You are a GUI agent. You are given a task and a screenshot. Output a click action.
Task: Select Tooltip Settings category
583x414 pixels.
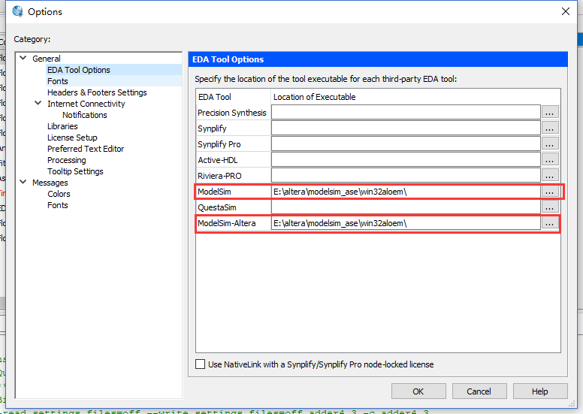(75, 171)
